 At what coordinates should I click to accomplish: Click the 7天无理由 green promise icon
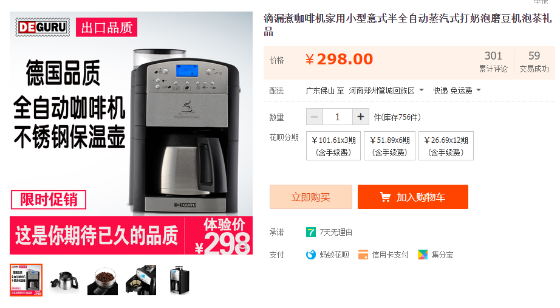pos(311,232)
